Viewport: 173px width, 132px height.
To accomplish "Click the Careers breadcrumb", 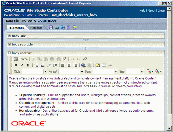I will point(43,15).
